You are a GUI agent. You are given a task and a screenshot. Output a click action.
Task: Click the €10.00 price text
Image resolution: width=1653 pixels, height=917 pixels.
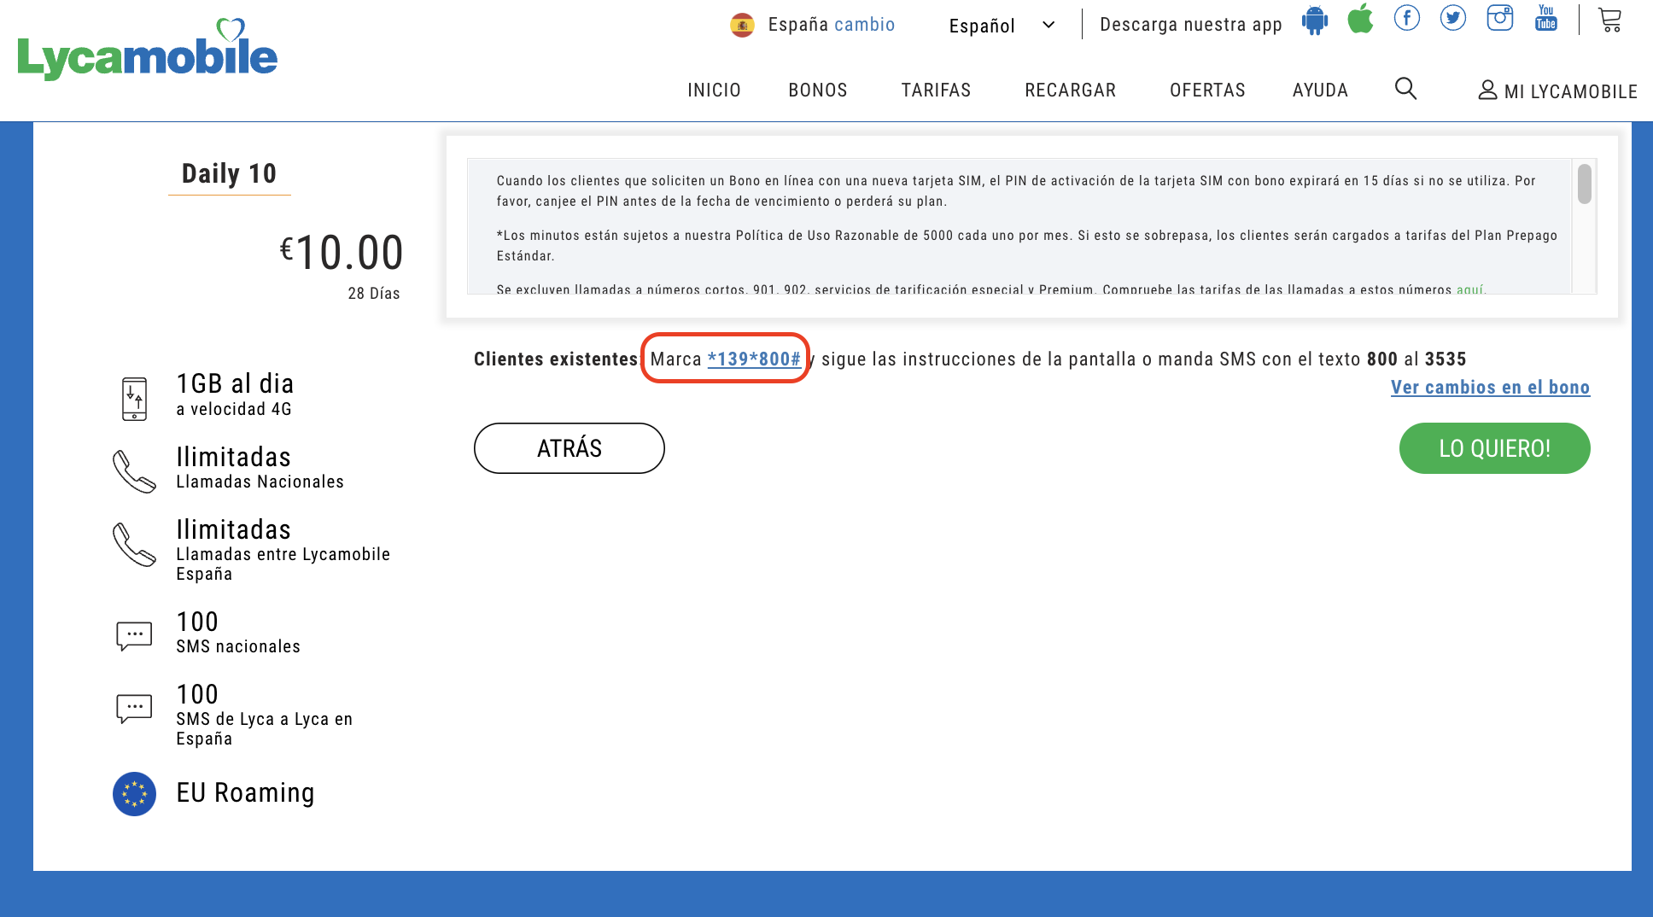tap(342, 252)
